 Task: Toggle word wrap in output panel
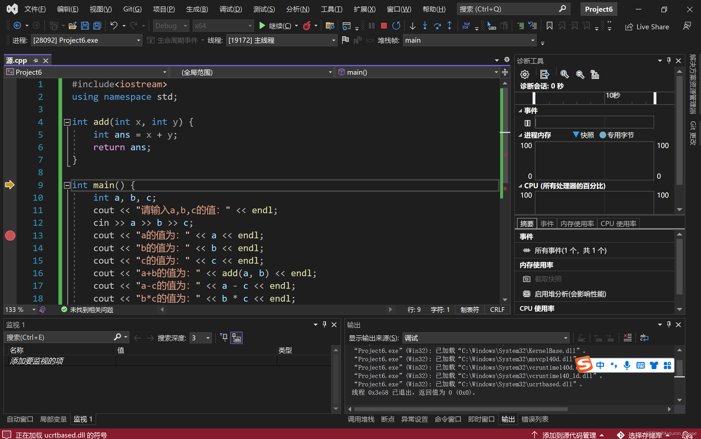click(644, 338)
